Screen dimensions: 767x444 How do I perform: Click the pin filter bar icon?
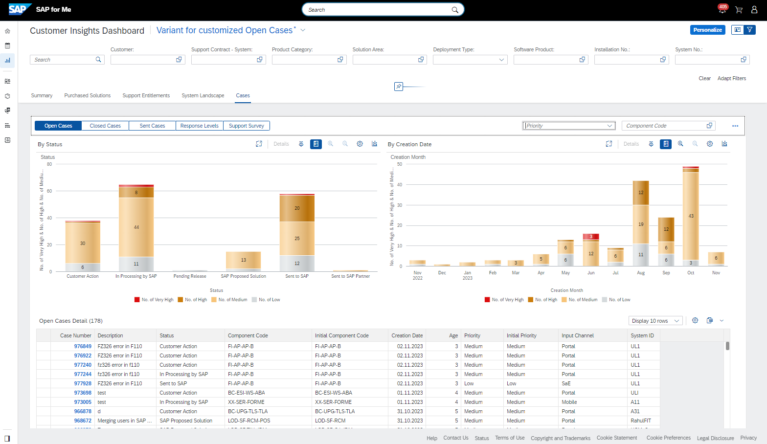click(x=399, y=87)
